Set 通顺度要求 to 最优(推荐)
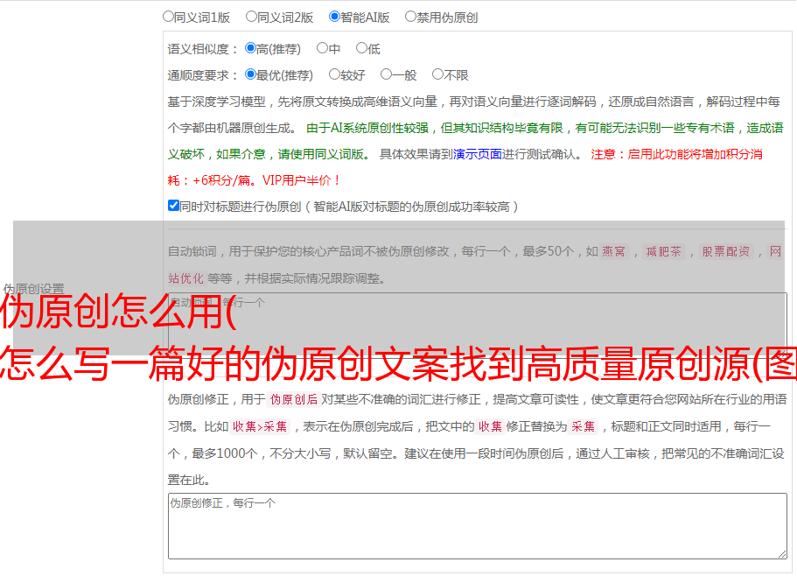 point(250,74)
